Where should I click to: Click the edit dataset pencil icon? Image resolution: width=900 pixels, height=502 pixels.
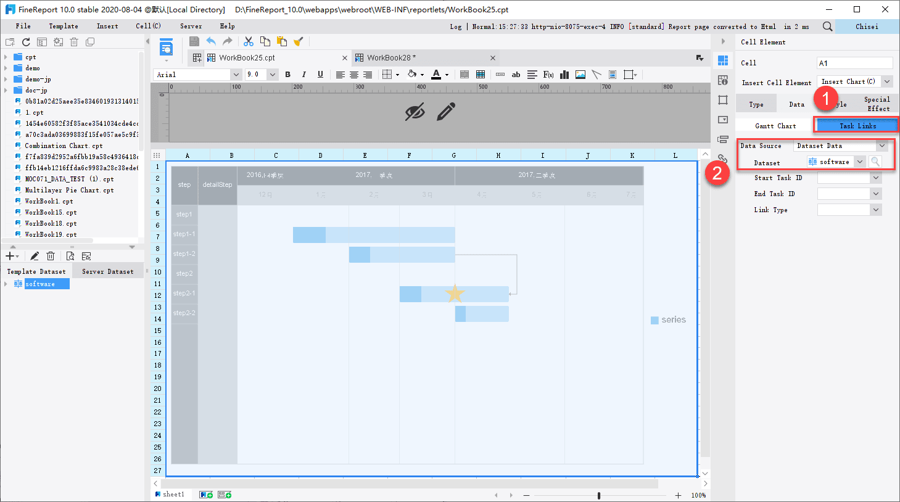click(x=34, y=255)
